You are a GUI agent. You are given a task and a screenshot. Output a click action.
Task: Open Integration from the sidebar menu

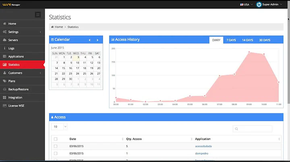tap(22, 97)
